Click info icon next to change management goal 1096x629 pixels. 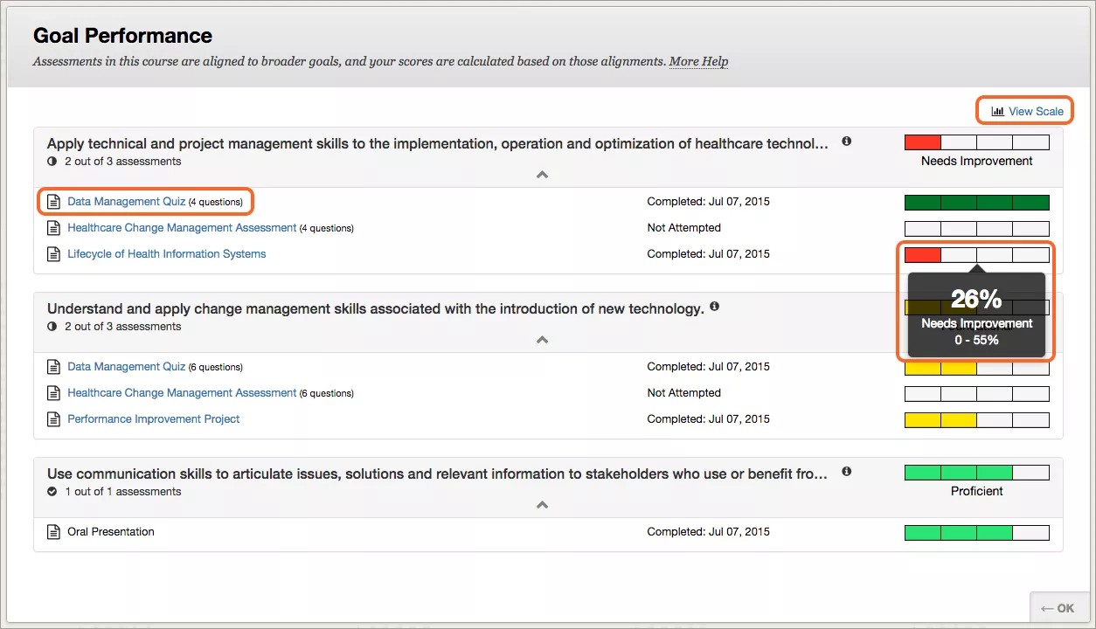[x=714, y=307]
